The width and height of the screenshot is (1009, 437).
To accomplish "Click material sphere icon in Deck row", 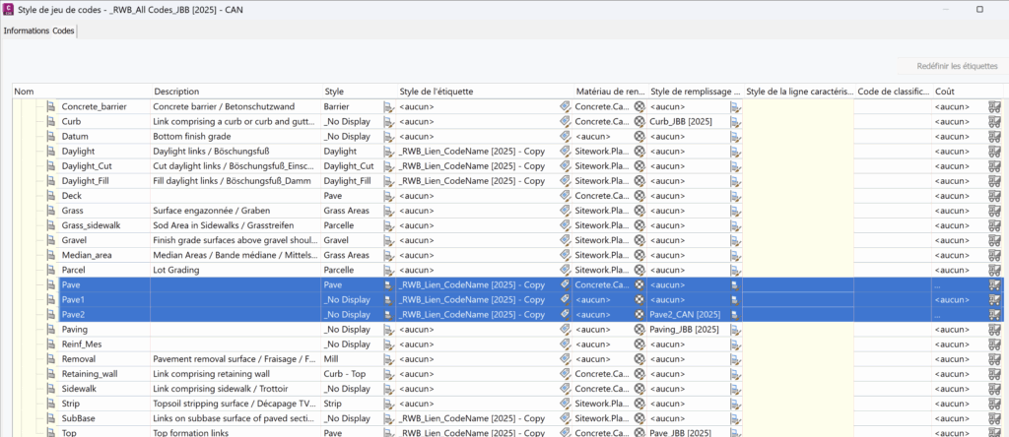I will point(639,196).
